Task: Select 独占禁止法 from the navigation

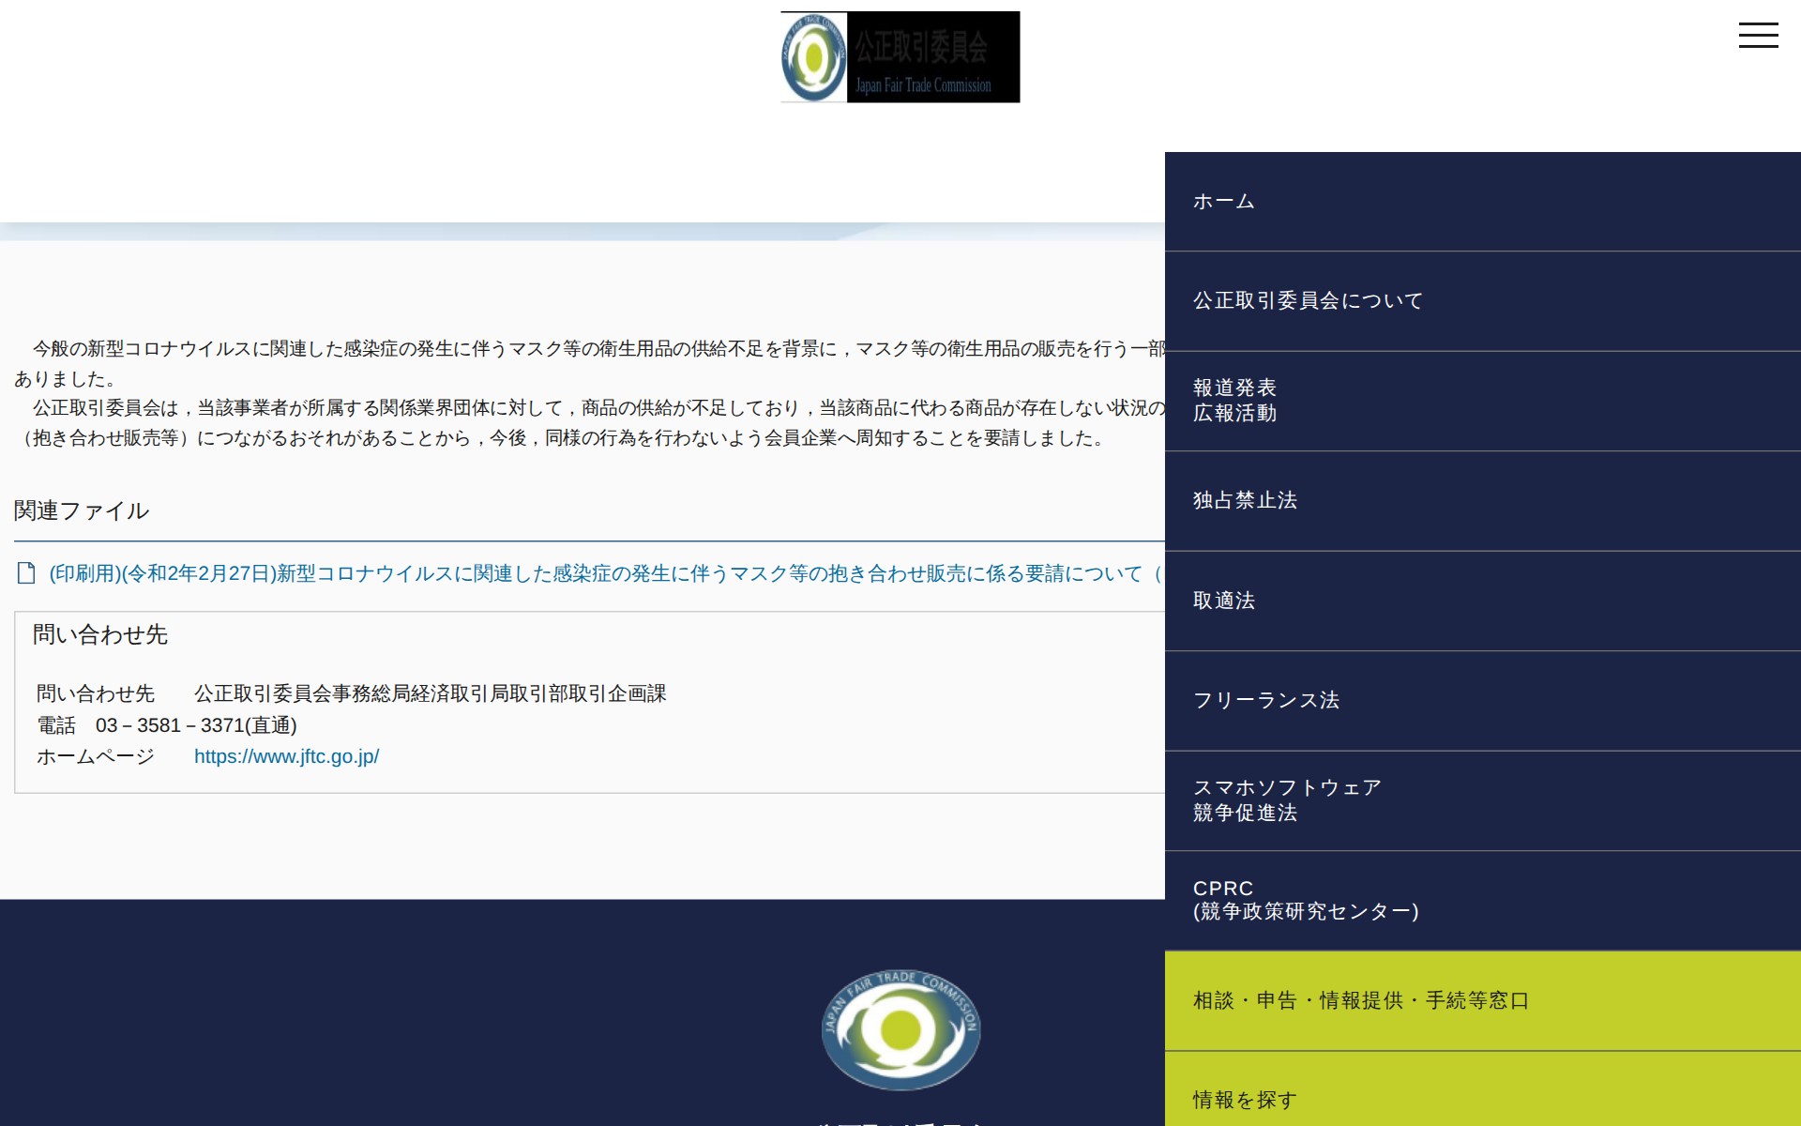Action: point(1245,501)
